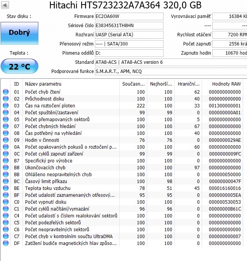This screenshot has height=261, width=247.
Task: Click the previous disk arrow button
Action: 6,5
